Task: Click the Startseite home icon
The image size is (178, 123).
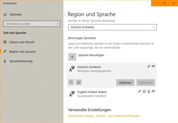Action: click(x=5, y=14)
